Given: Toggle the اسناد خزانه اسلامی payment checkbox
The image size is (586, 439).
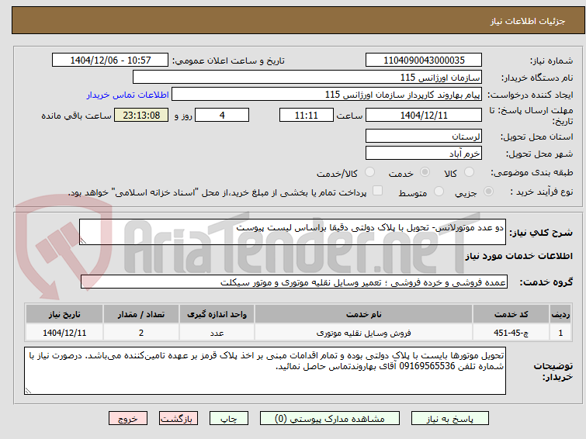Looking at the screenshot, I should pos(378,191).
